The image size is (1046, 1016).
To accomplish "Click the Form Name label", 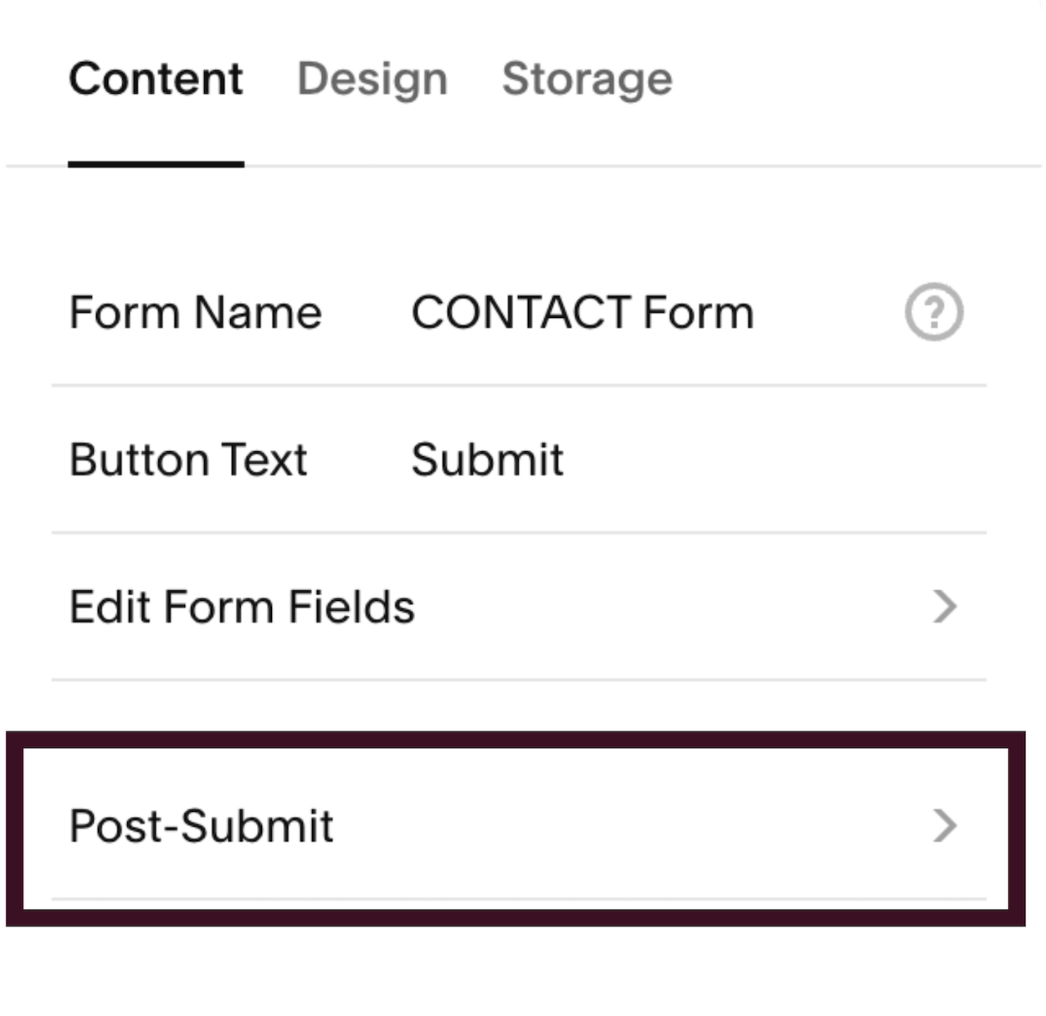I will coord(195,313).
